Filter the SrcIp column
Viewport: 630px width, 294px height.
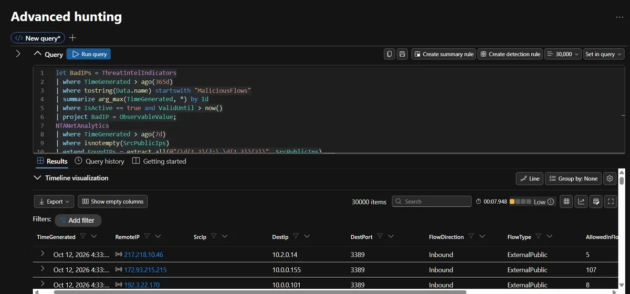(214, 237)
